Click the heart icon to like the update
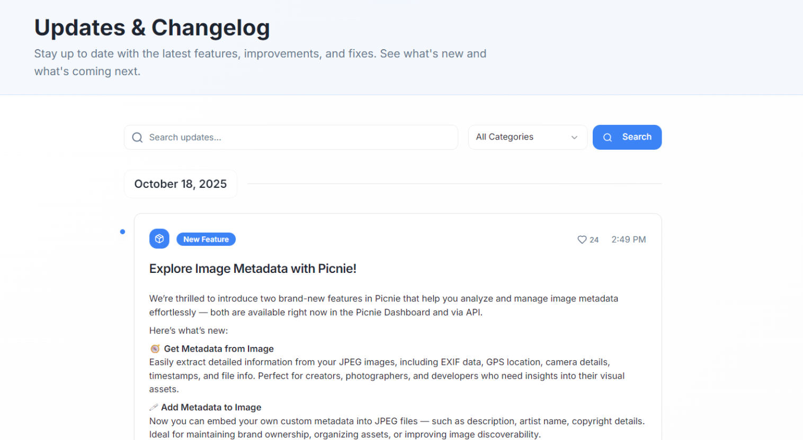803x440 pixels. coord(581,239)
